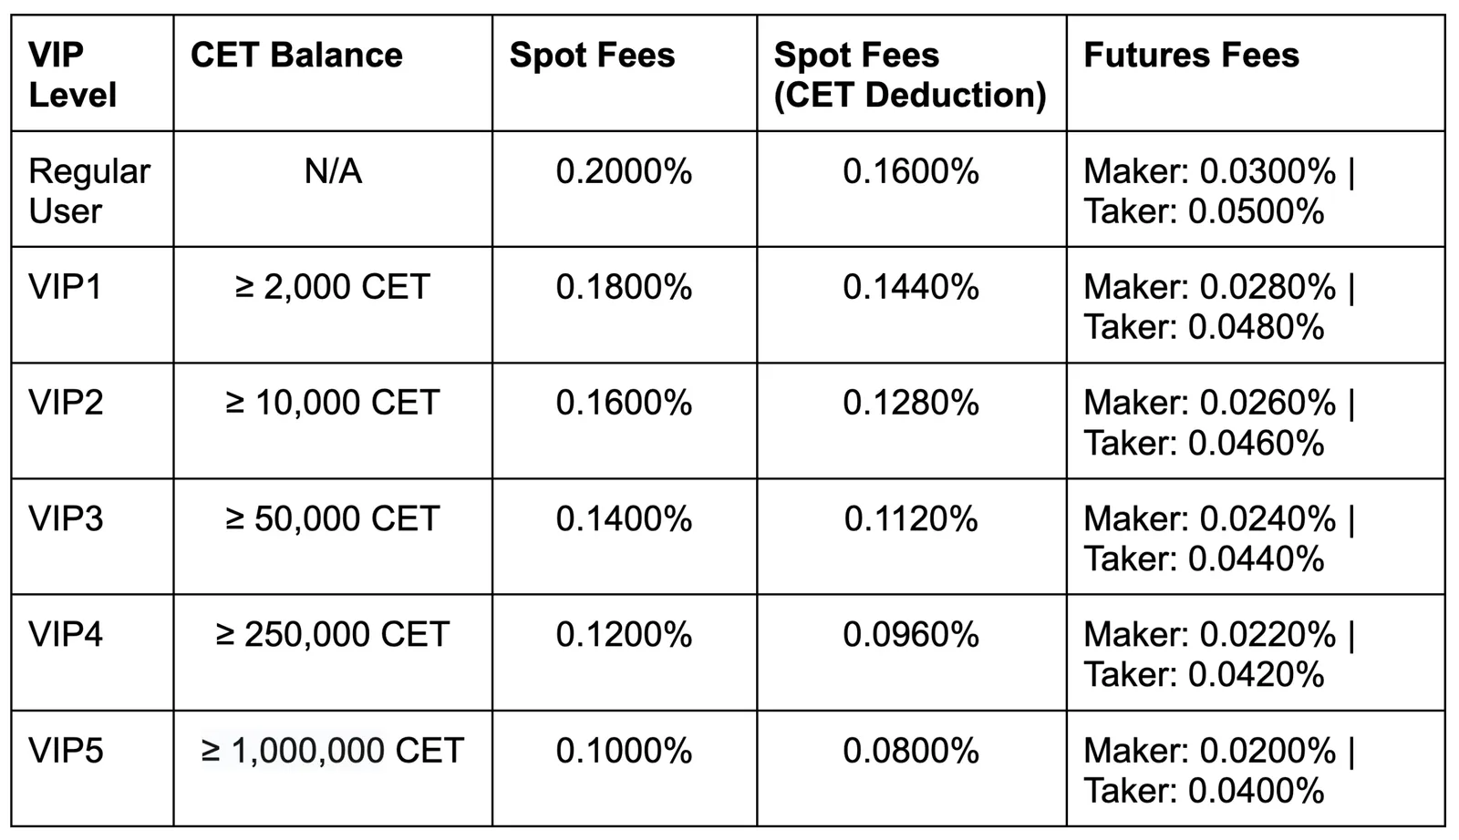Select the 0.0960% CET deduction cell
The width and height of the screenshot is (1459, 840).
click(912, 652)
